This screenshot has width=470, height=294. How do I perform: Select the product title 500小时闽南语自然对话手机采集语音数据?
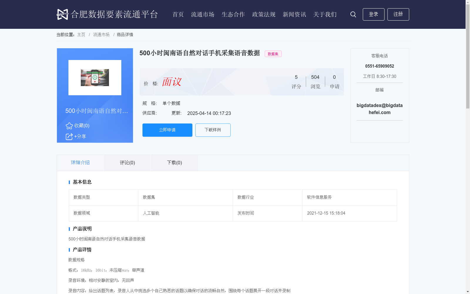click(x=200, y=53)
